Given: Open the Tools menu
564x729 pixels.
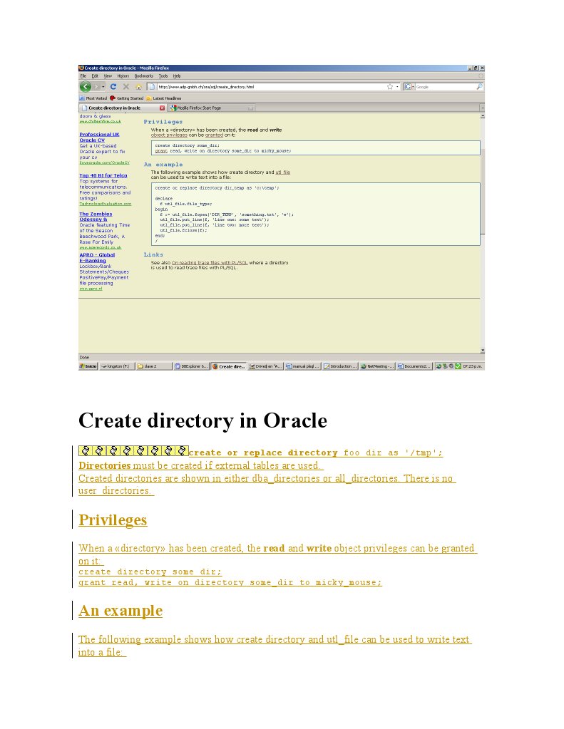Looking at the screenshot, I should pos(163,76).
